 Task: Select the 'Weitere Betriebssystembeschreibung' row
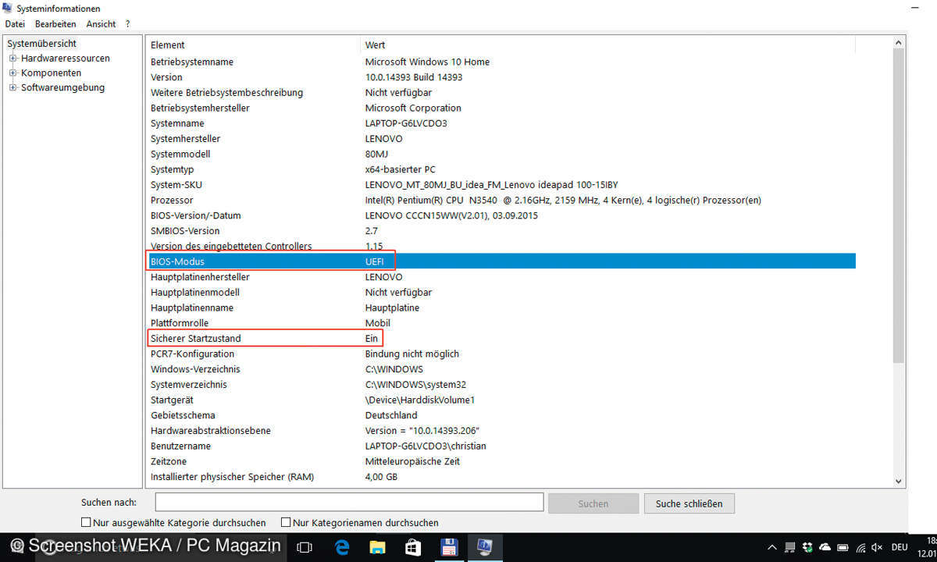501,92
